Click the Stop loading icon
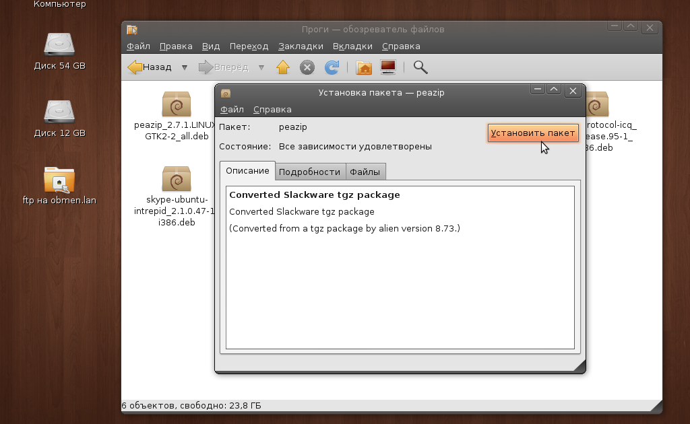 [x=307, y=67]
